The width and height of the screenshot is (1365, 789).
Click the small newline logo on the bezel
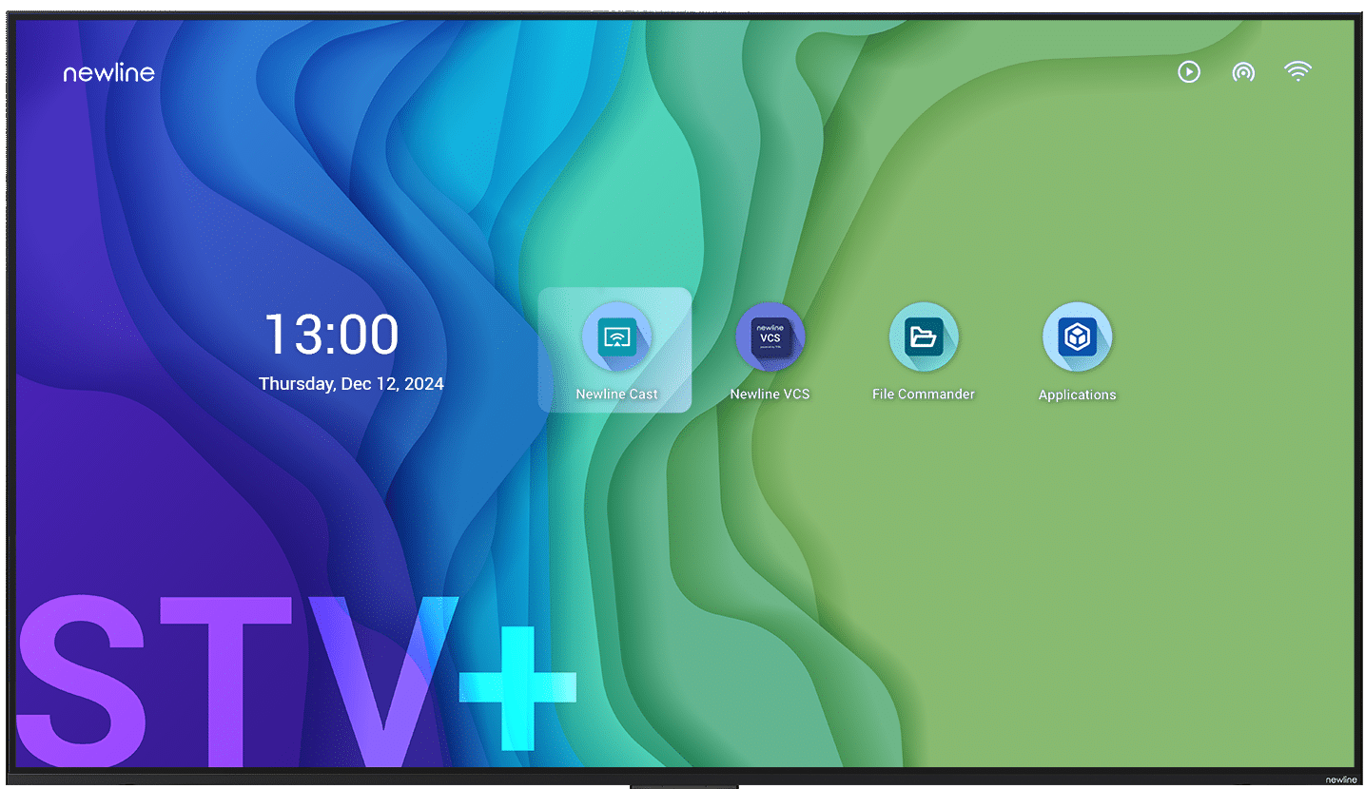click(1341, 779)
